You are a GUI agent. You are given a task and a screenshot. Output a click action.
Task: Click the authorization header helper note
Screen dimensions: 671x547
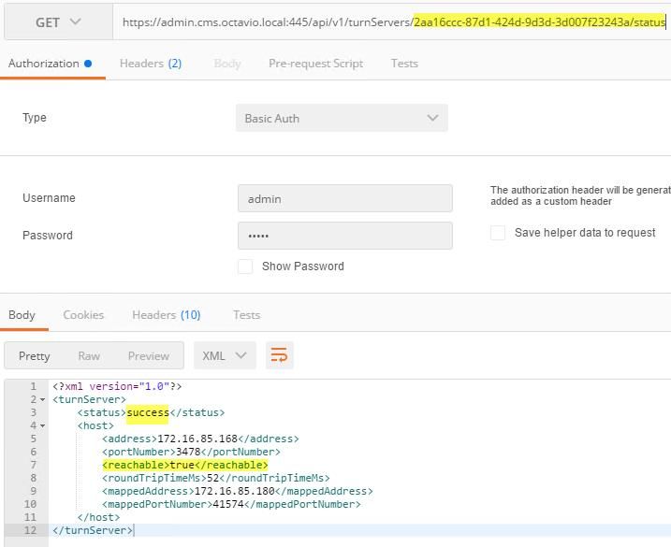pyautogui.click(x=580, y=195)
